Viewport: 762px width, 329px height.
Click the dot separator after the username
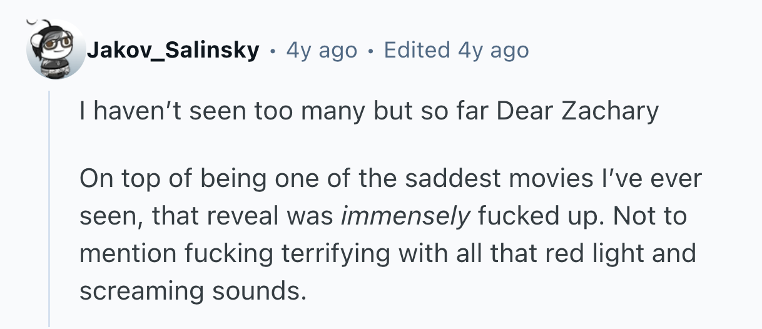[x=272, y=50]
